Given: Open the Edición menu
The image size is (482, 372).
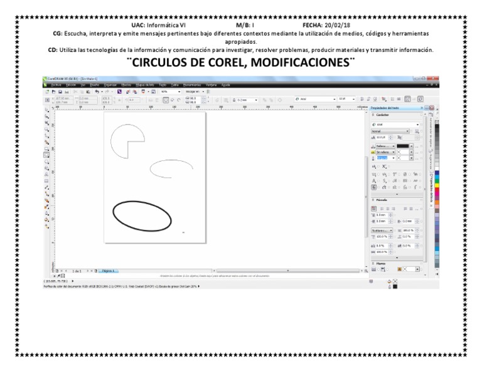Looking at the screenshot, I should tap(71, 85).
